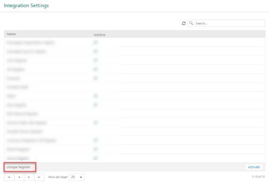Jump to the last page
Image resolution: width=269 pixels, height=184 pixels.
pos(39,177)
